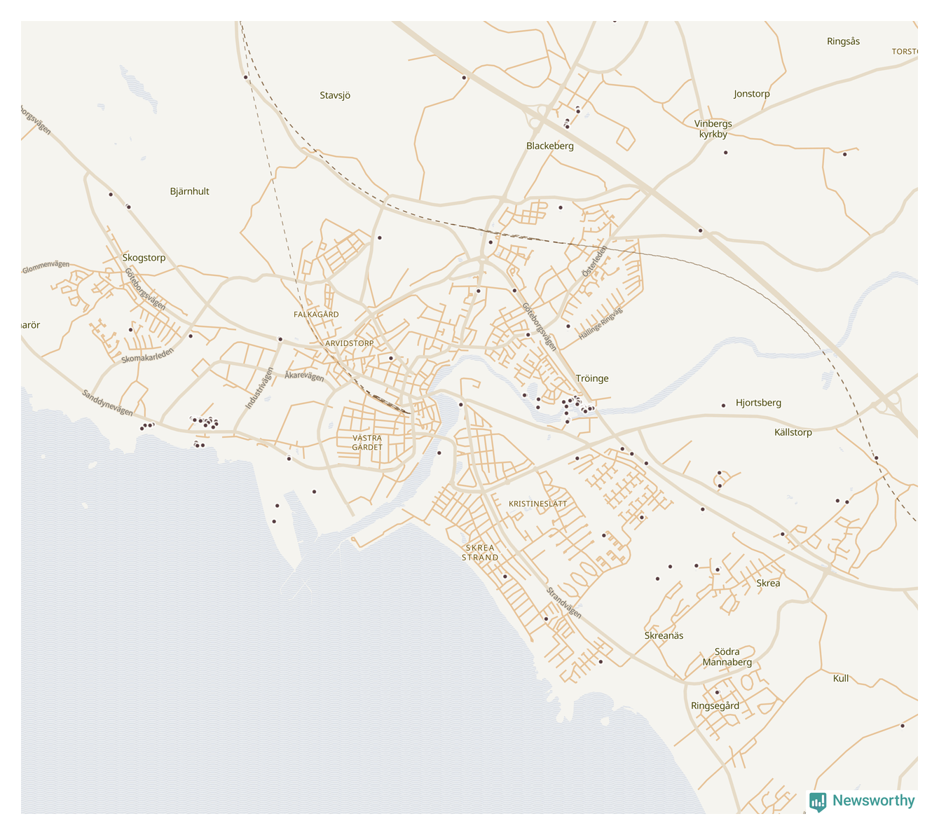Select the Vinbergs kyrkby label
Viewport: 939px width, 835px height.
pos(713,129)
